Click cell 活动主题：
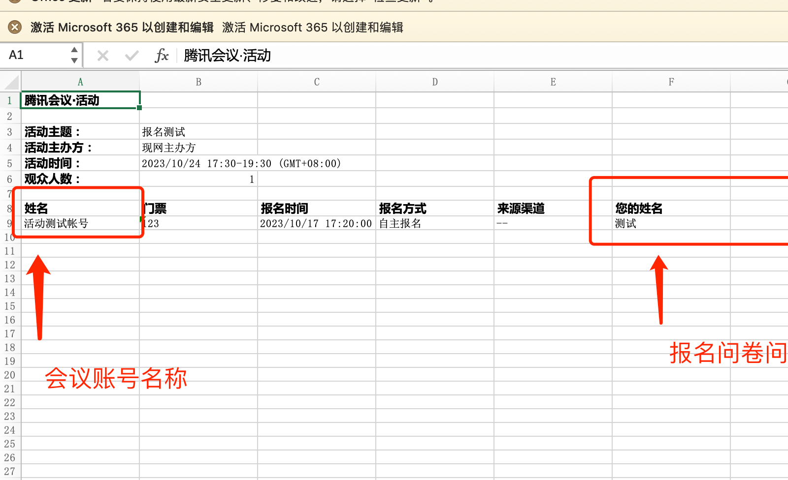 80,132
